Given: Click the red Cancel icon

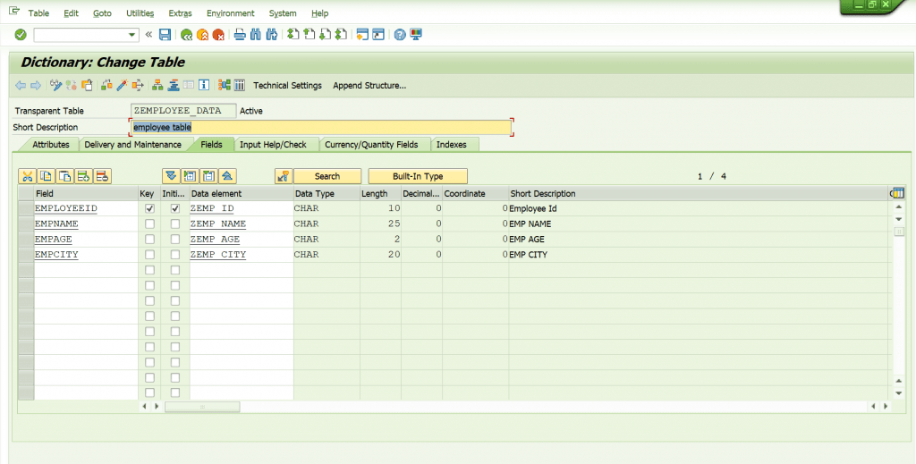Looking at the screenshot, I should pos(218,35).
